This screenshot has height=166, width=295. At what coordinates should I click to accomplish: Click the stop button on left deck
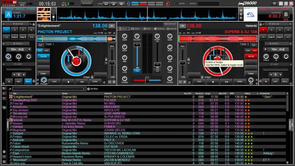(x=69, y=81)
